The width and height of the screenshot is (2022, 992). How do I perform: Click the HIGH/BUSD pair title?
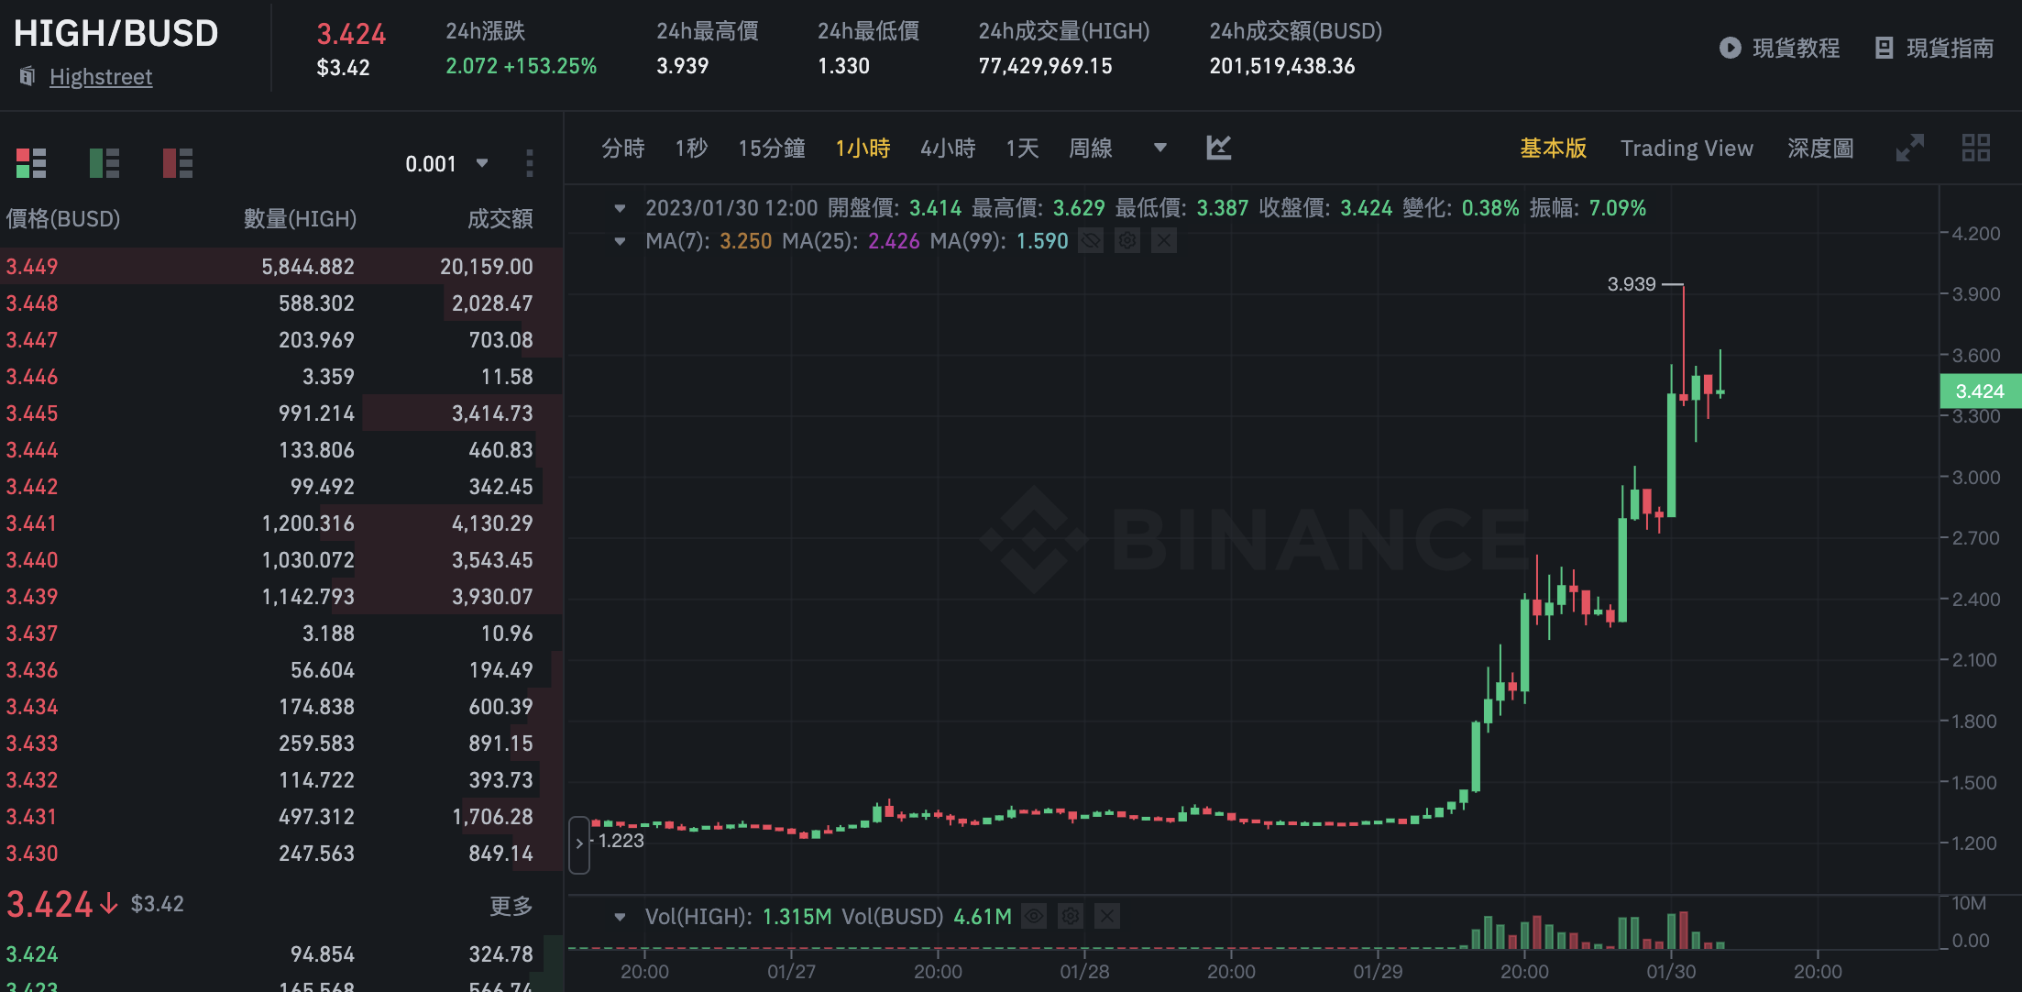tap(115, 34)
